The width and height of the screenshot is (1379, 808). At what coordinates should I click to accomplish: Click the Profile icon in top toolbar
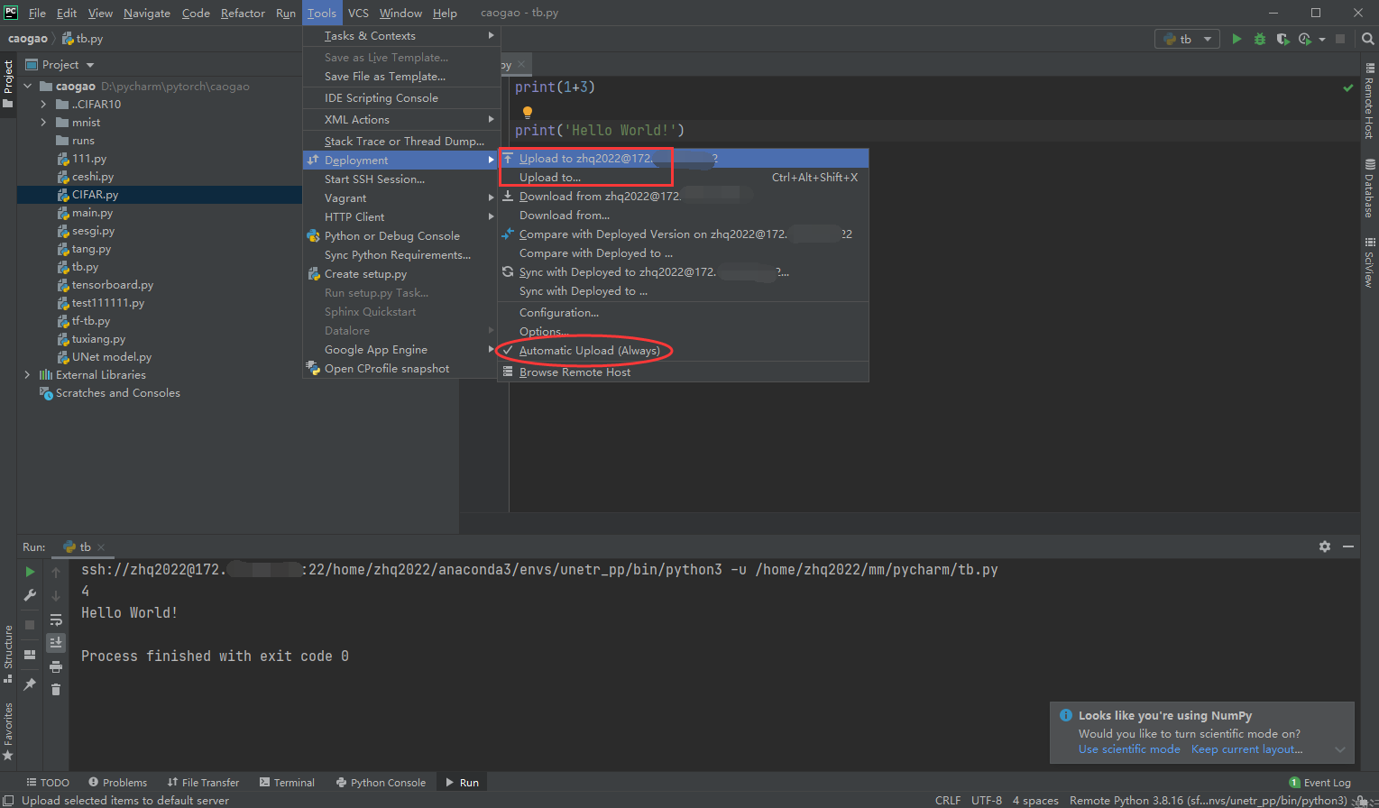[1305, 39]
